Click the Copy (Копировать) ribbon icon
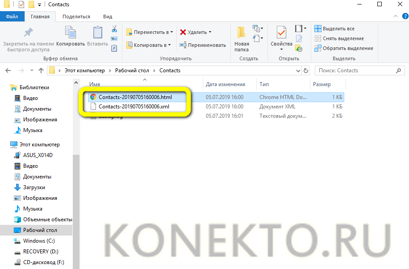The height and width of the screenshot is (269, 409). (71, 36)
